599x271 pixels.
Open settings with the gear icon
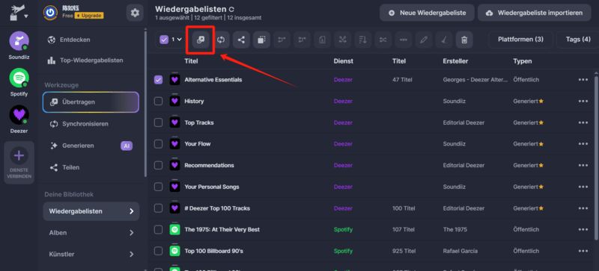(135, 13)
